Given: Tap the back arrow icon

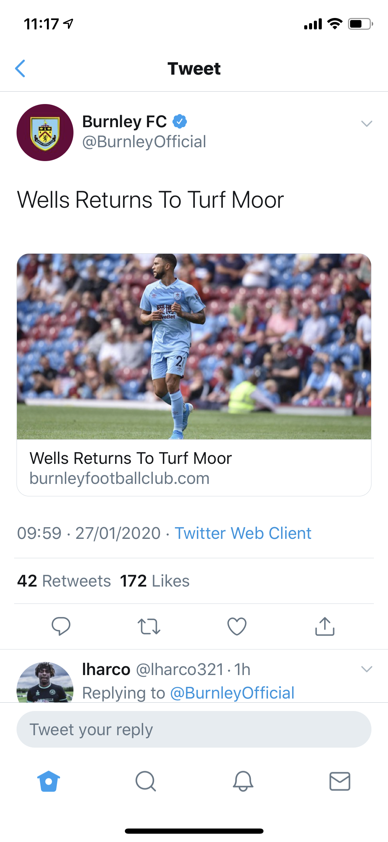Looking at the screenshot, I should pyautogui.click(x=20, y=68).
